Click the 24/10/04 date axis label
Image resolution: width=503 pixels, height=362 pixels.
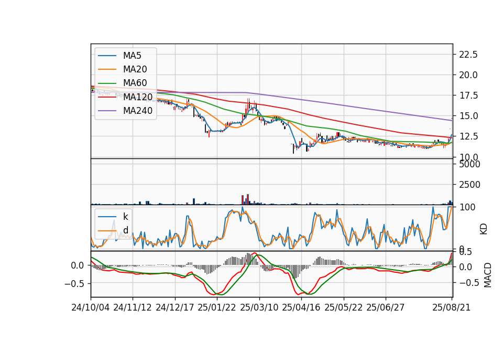(91, 307)
